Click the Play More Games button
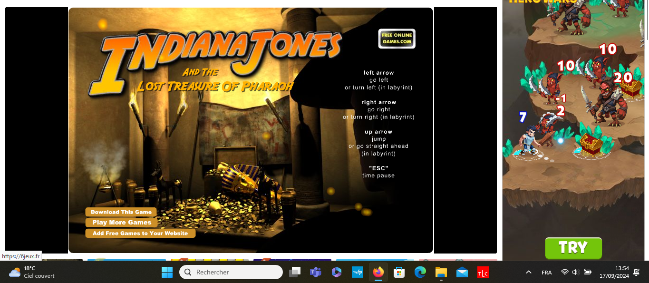649x283 pixels. pyautogui.click(x=122, y=222)
